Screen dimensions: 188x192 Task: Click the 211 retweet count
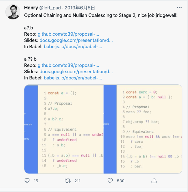[77, 181]
